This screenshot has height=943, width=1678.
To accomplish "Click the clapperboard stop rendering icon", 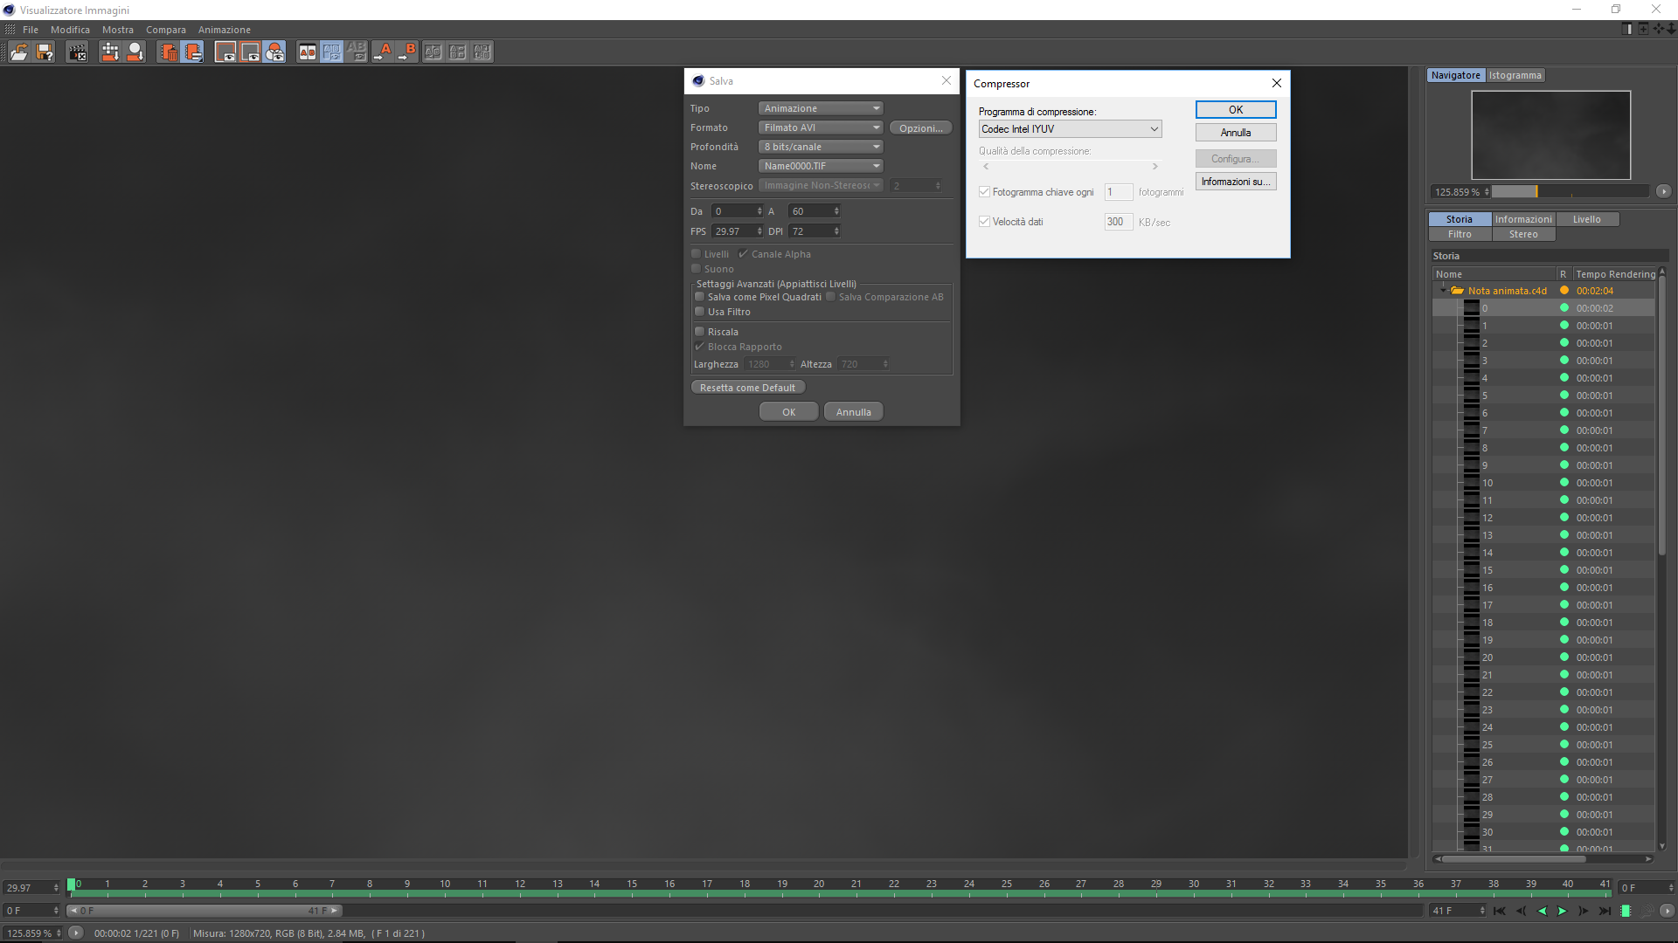I will [78, 52].
